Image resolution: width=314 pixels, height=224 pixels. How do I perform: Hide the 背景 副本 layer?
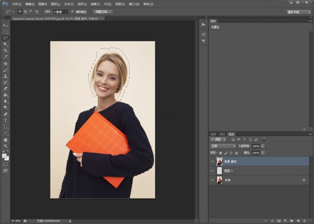point(212,161)
